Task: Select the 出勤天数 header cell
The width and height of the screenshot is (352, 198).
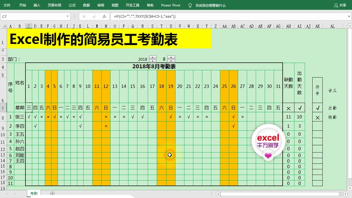Action: tap(299, 83)
